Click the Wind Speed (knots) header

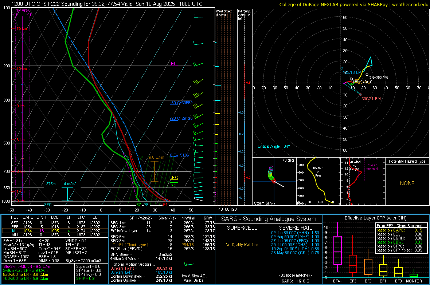point(224,13)
